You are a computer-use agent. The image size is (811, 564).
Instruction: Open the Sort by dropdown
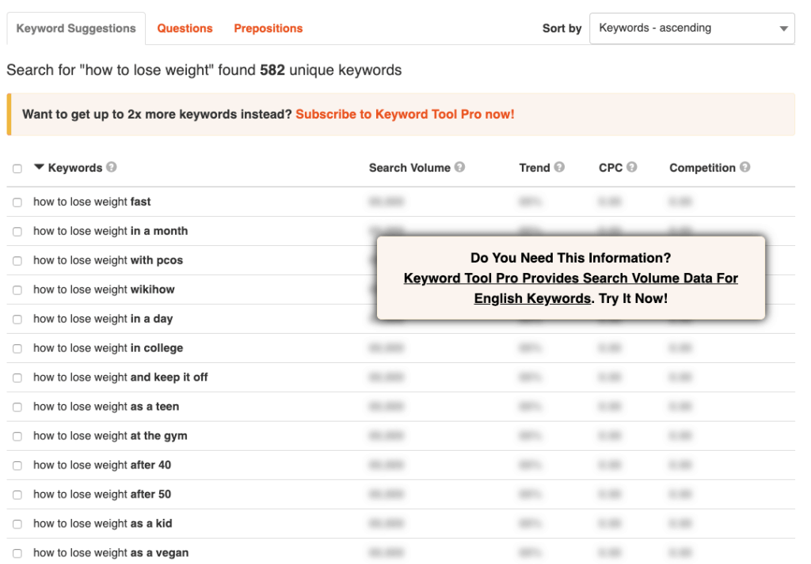click(x=691, y=28)
